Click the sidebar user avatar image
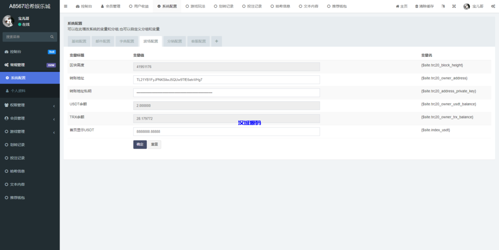Viewport: 499px width, 250px height. [x=8, y=21]
